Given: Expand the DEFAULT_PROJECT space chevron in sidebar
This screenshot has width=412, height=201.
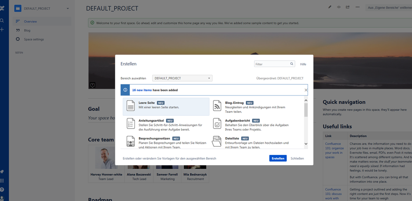Looking at the screenshot, I should tap(68, 8).
